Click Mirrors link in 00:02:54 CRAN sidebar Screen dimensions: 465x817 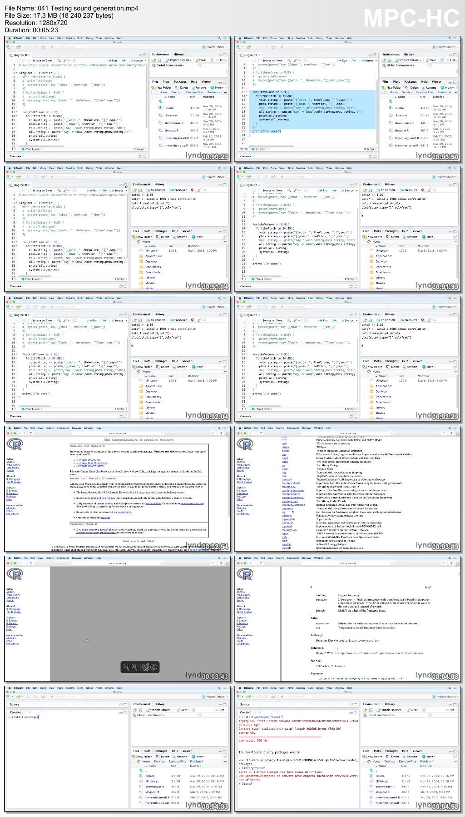[10, 462]
